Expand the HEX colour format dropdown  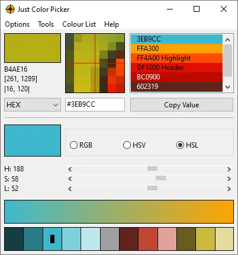coord(33,104)
